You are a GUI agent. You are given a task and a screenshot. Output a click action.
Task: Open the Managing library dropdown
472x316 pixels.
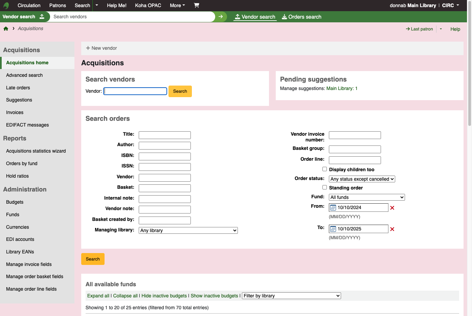click(x=188, y=230)
